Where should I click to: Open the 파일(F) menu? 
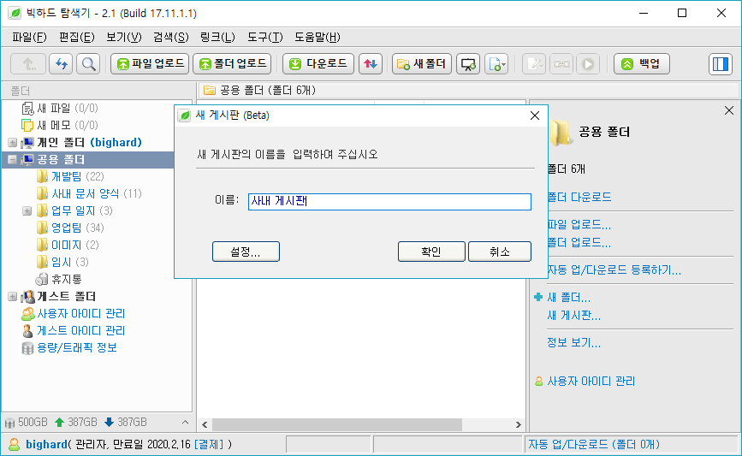click(29, 37)
